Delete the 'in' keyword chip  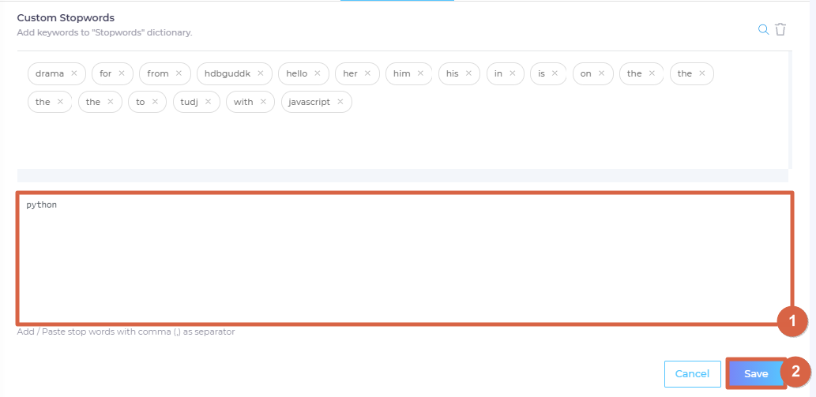point(512,73)
